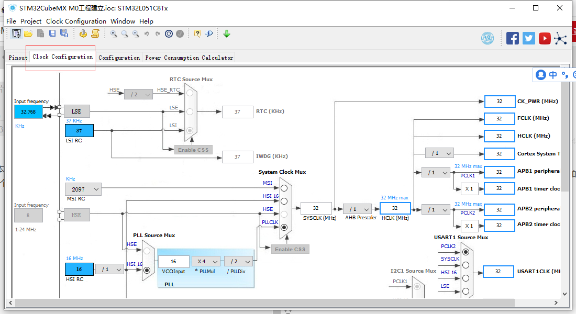This screenshot has height=314, width=576.
Task: Click the Generate Report scroll icon
Action: coord(95,34)
